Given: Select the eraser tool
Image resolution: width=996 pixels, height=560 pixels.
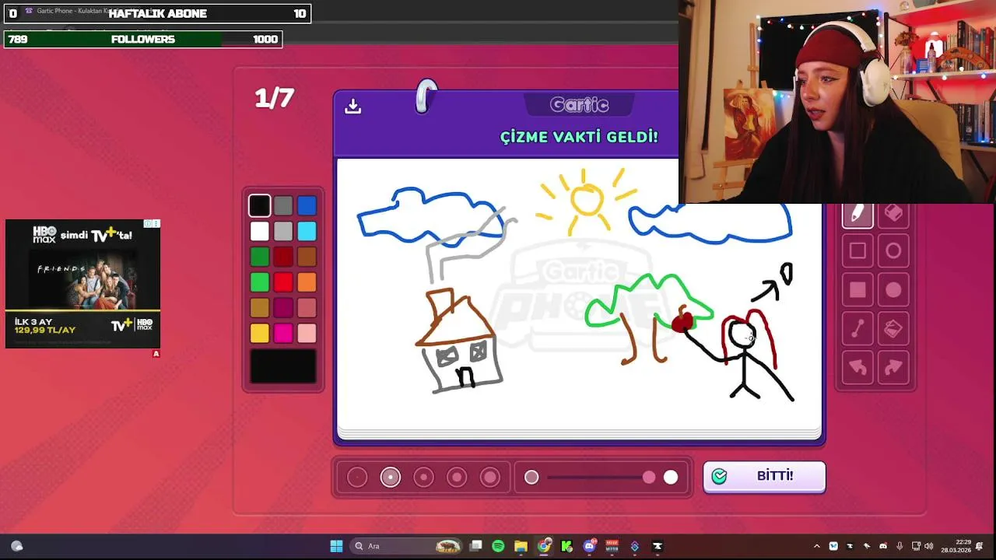Looking at the screenshot, I should pyautogui.click(x=893, y=214).
